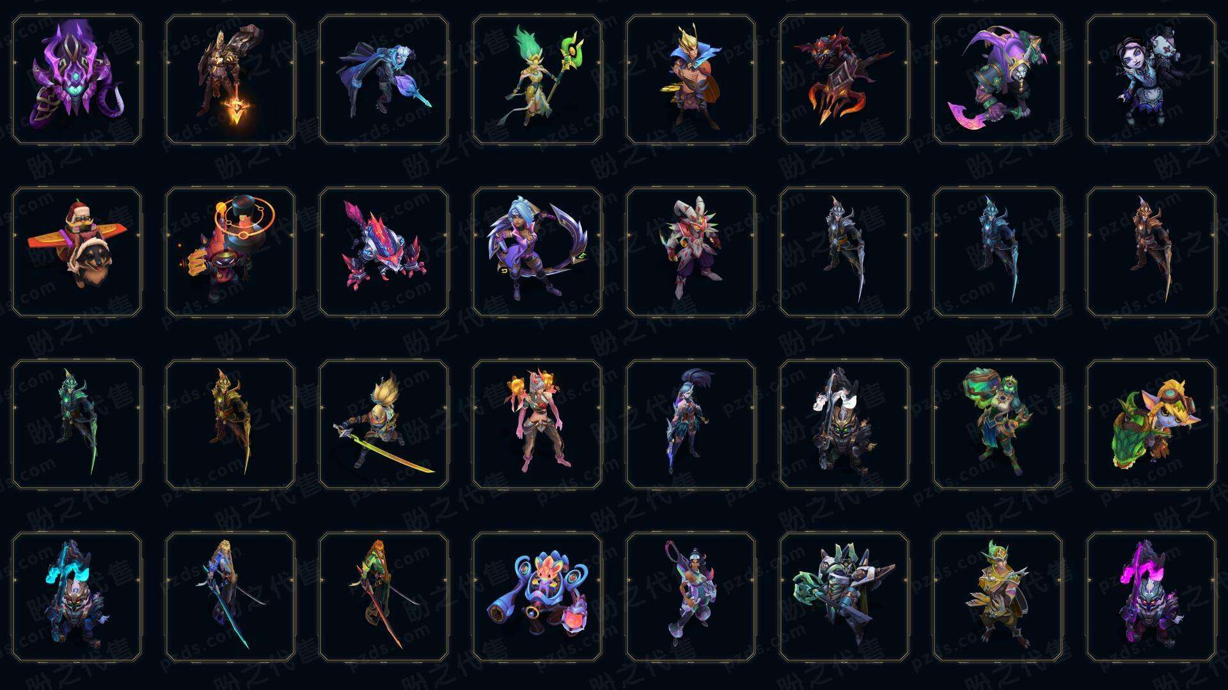Image resolution: width=1228 pixels, height=690 pixels.
Task: Select the goth girl holding a teddy bear
Action: [x=1151, y=80]
